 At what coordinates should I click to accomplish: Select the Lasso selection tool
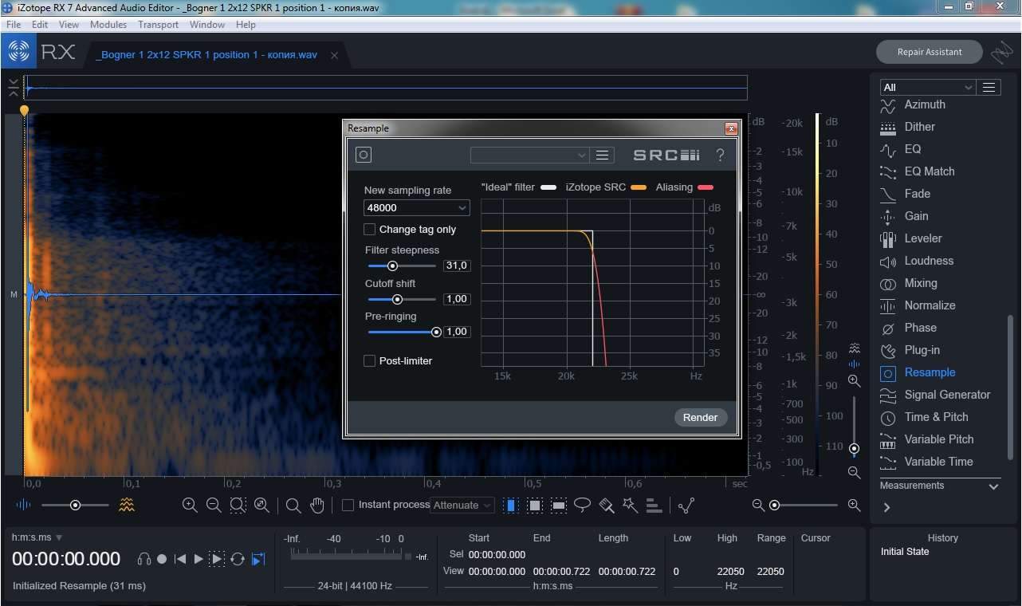coord(583,505)
